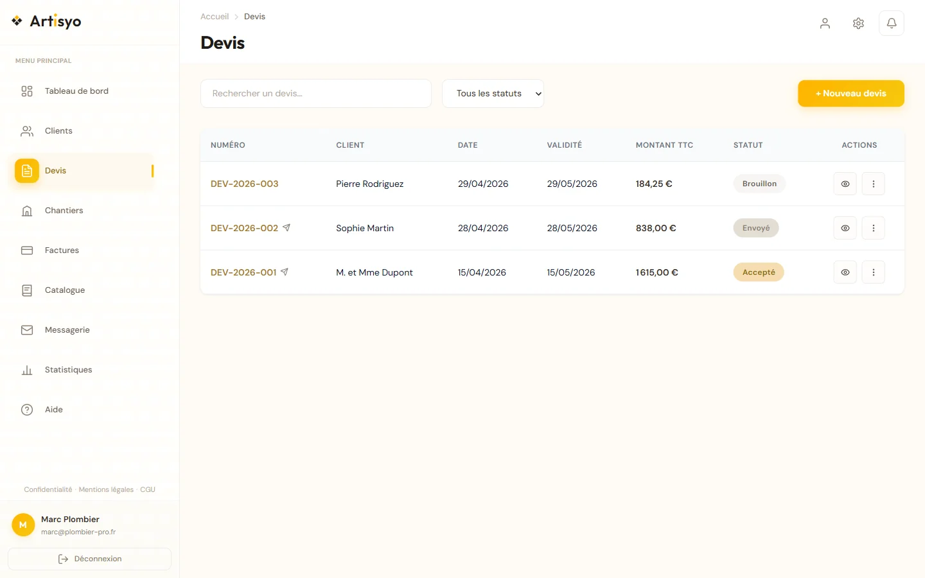This screenshot has height=578, width=925.
Task: Click the Brouillon status badge
Action: pyautogui.click(x=759, y=184)
